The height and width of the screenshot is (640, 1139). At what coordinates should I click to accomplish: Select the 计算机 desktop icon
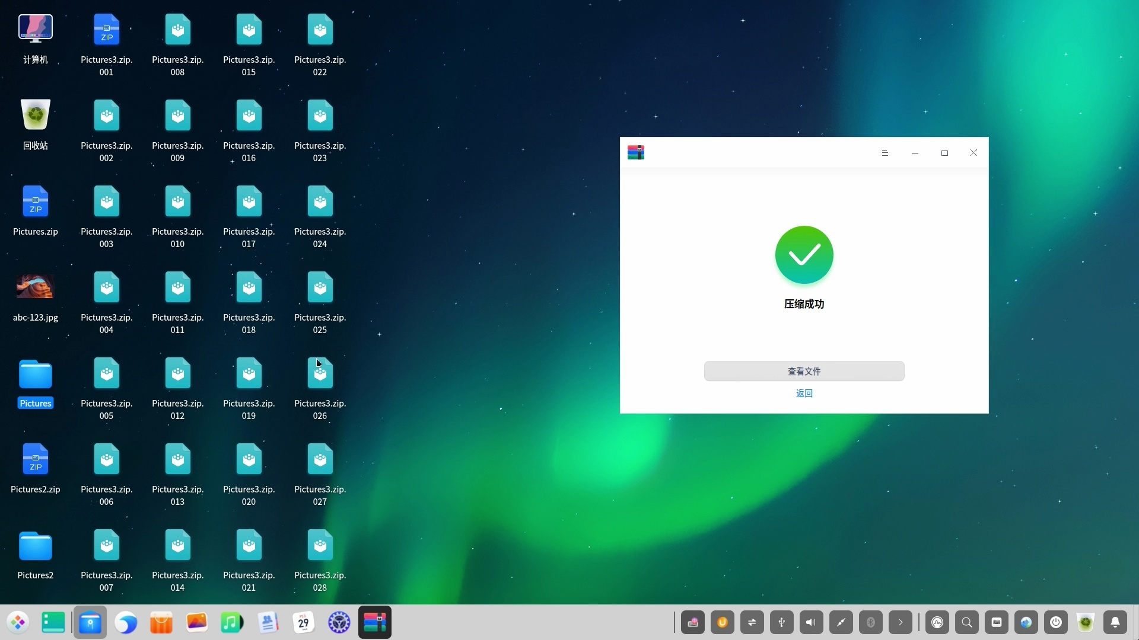[x=36, y=39]
